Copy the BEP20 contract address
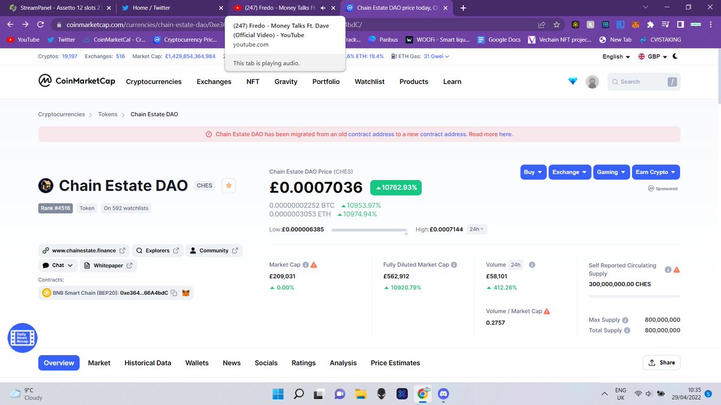This screenshot has width=721, height=405. (x=173, y=293)
